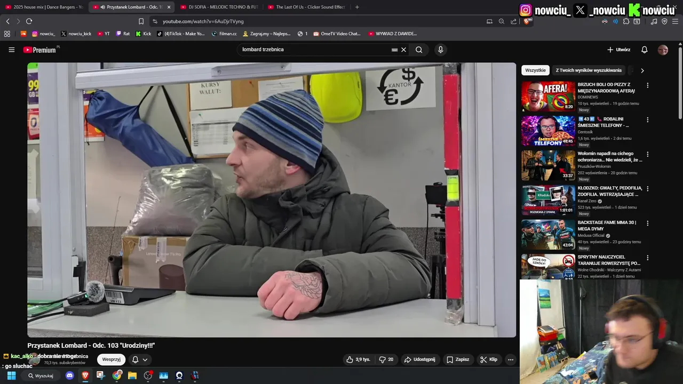Image resolution: width=683 pixels, height=384 pixels.
Task: Open the browser extensions puzzle icon
Action: coord(626,21)
